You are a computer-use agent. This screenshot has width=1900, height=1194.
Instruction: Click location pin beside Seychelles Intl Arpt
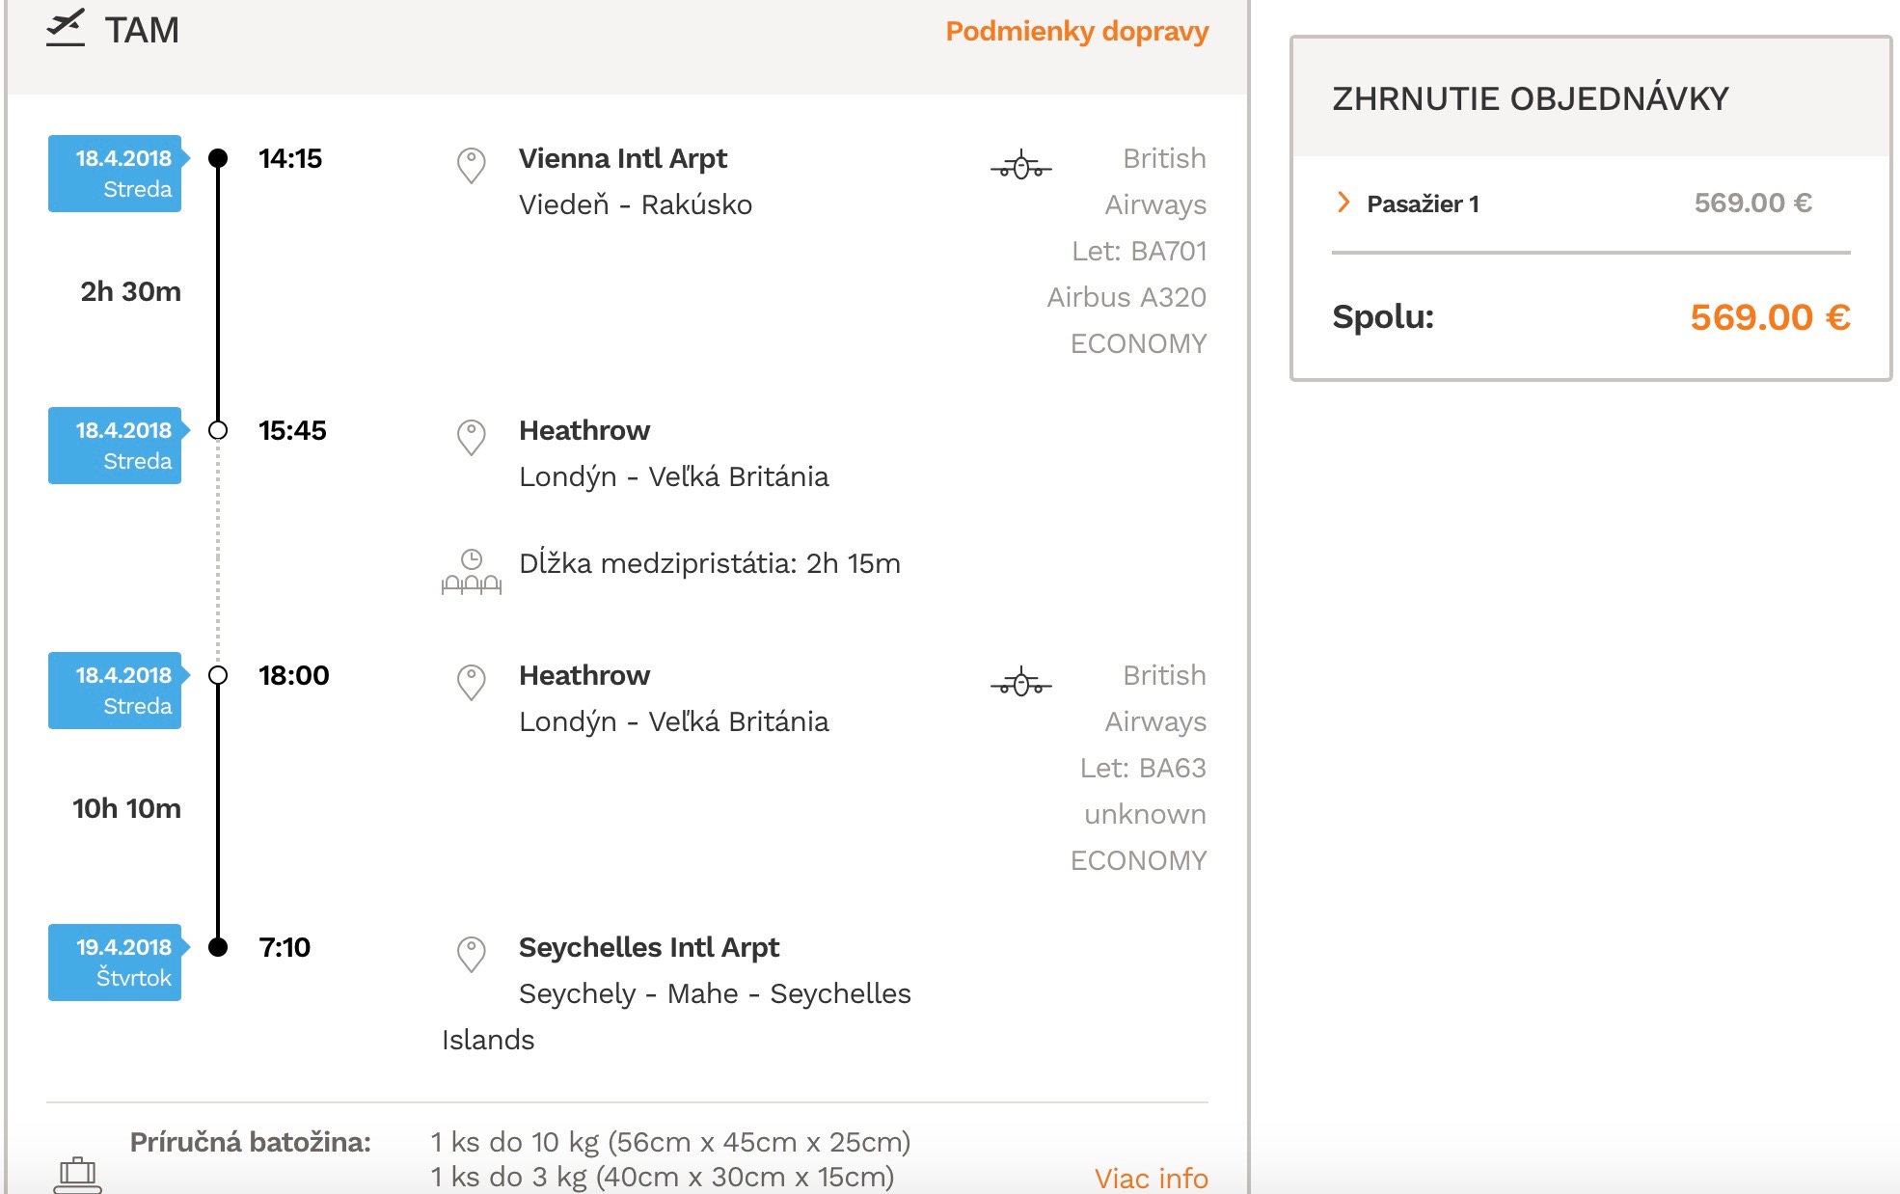pos(471,955)
